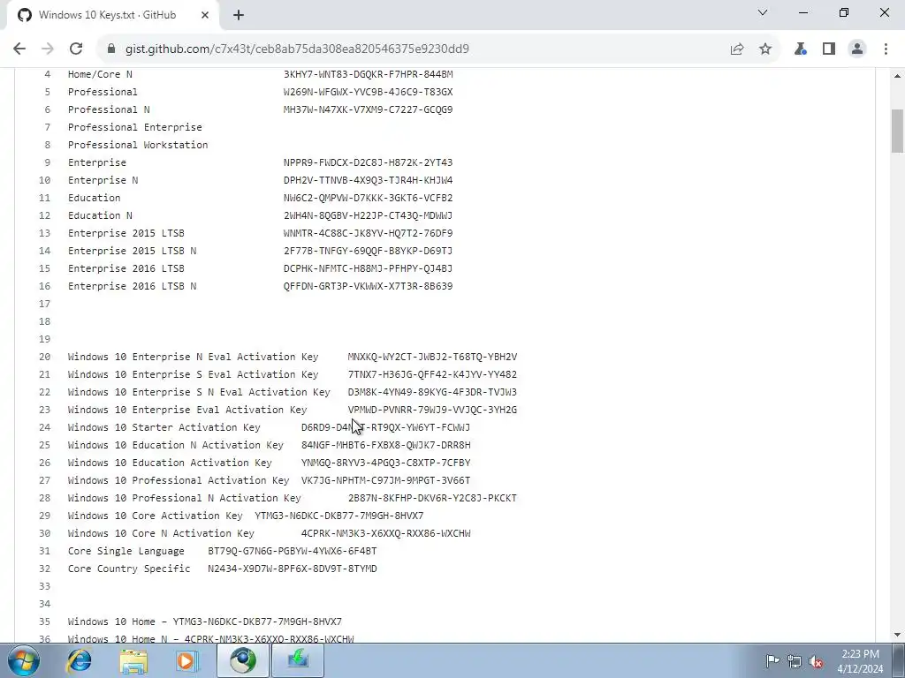The height and width of the screenshot is (678, 905).
Task: Switch to the browser taskbar button
Action: [x=243, y=660]
